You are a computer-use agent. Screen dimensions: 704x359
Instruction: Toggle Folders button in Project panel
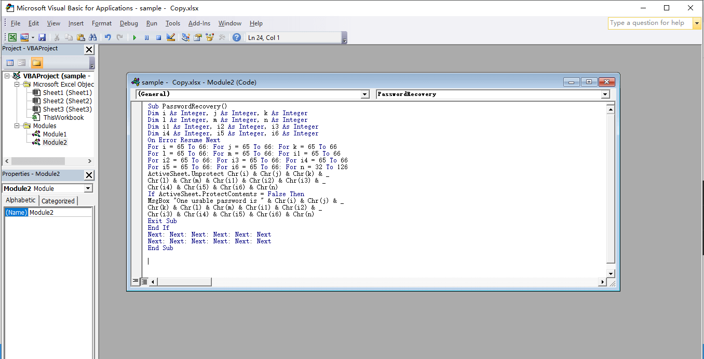(x=37, y=63)
